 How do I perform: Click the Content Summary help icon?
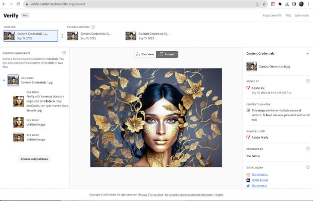click(307, 105)
